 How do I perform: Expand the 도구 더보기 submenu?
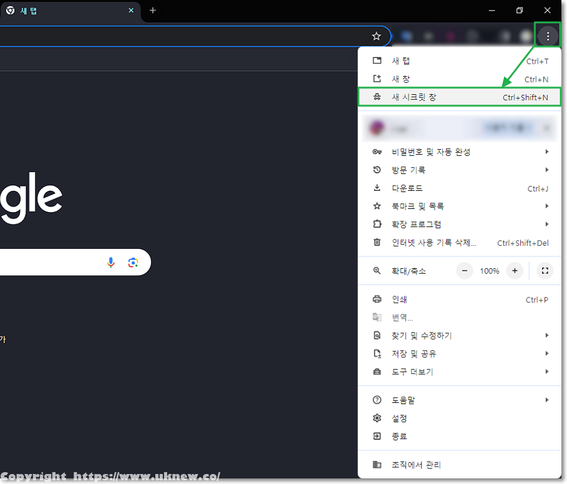(460, 372)
